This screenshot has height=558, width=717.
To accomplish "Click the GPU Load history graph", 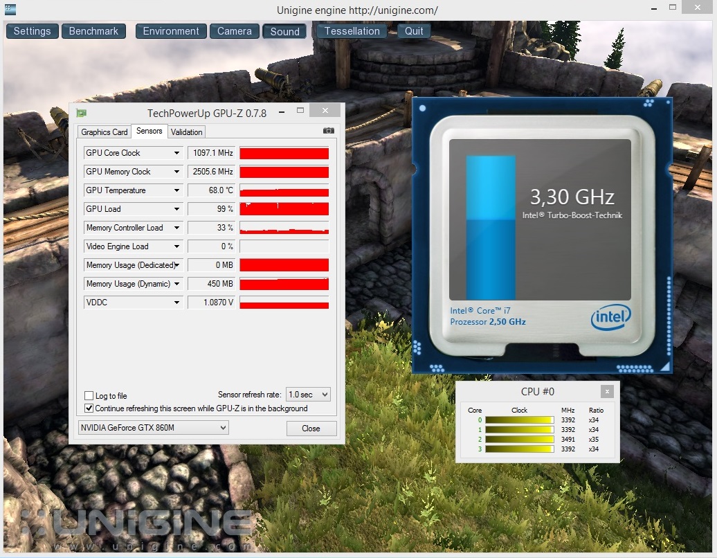I will click(x=284, y=209).
